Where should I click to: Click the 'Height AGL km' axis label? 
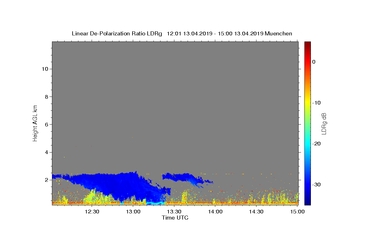(35, 123)
